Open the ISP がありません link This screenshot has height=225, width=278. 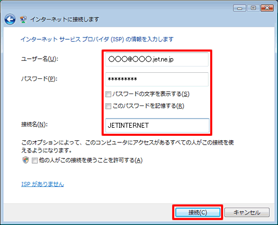click(42, 184)
